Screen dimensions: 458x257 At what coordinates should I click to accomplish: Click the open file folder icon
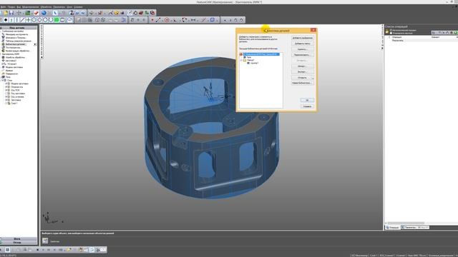click(x=6, y=13)
